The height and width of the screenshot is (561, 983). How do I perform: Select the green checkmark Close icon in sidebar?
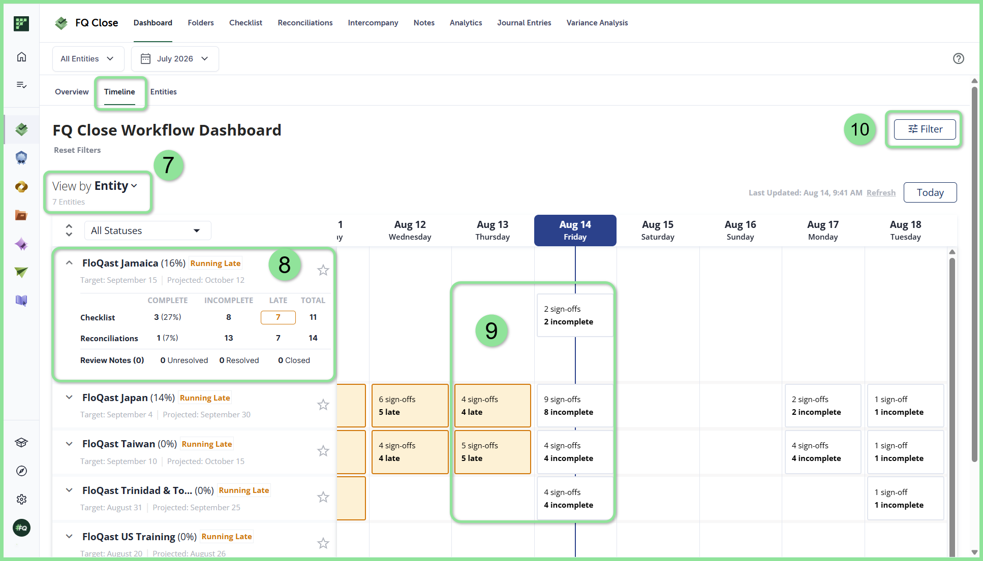(21, 129)
